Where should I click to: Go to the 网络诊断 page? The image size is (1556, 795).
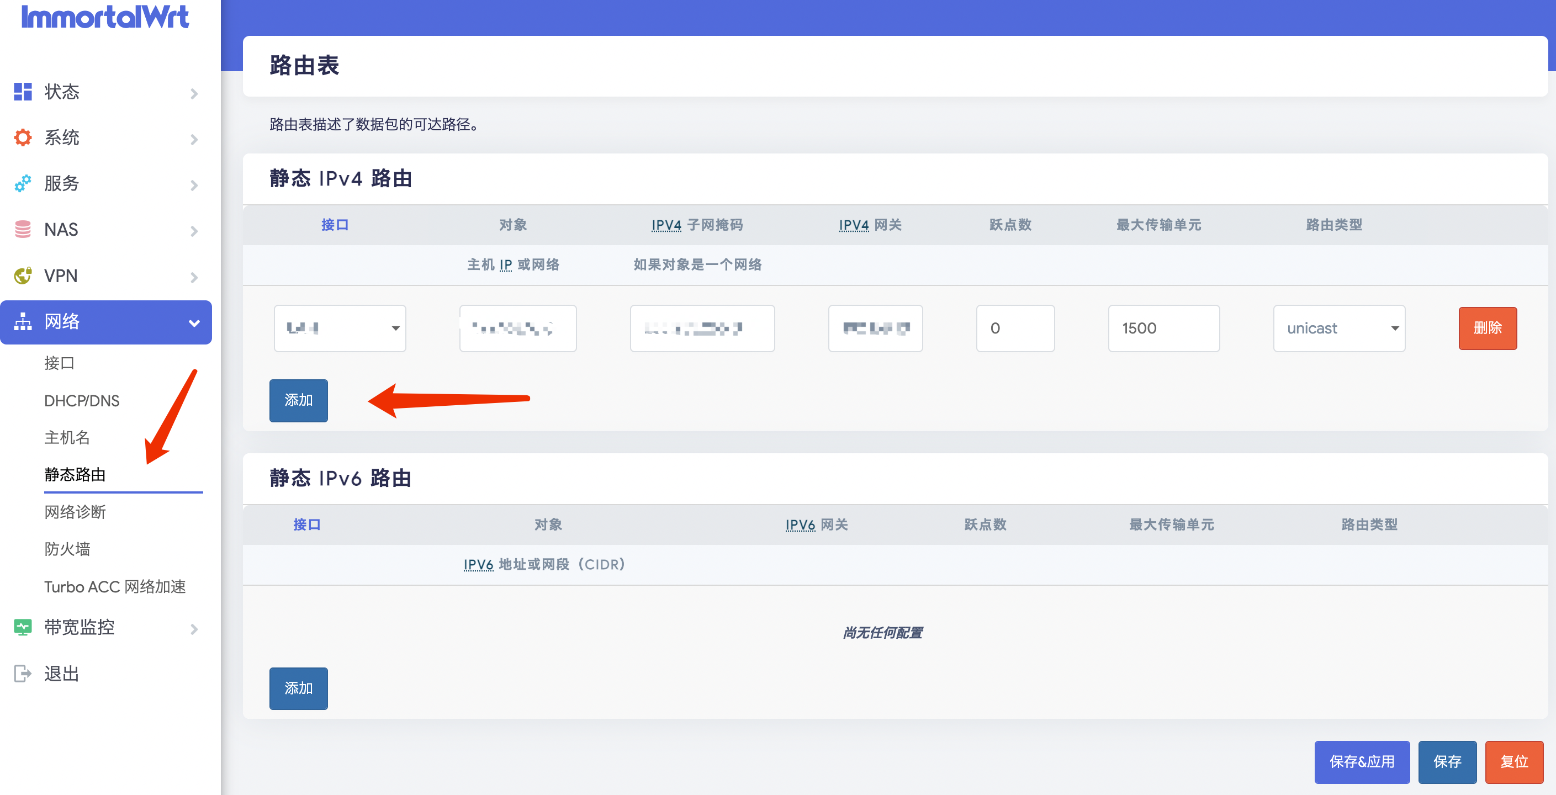pyautogui.click(x=75, y=512)
